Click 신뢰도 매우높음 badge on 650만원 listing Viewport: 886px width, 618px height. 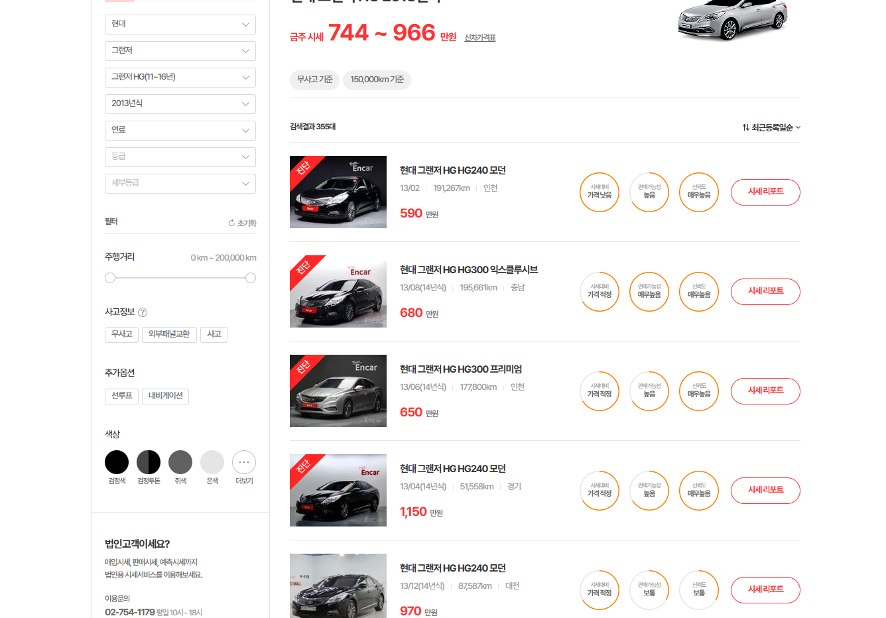coord(699,391)
